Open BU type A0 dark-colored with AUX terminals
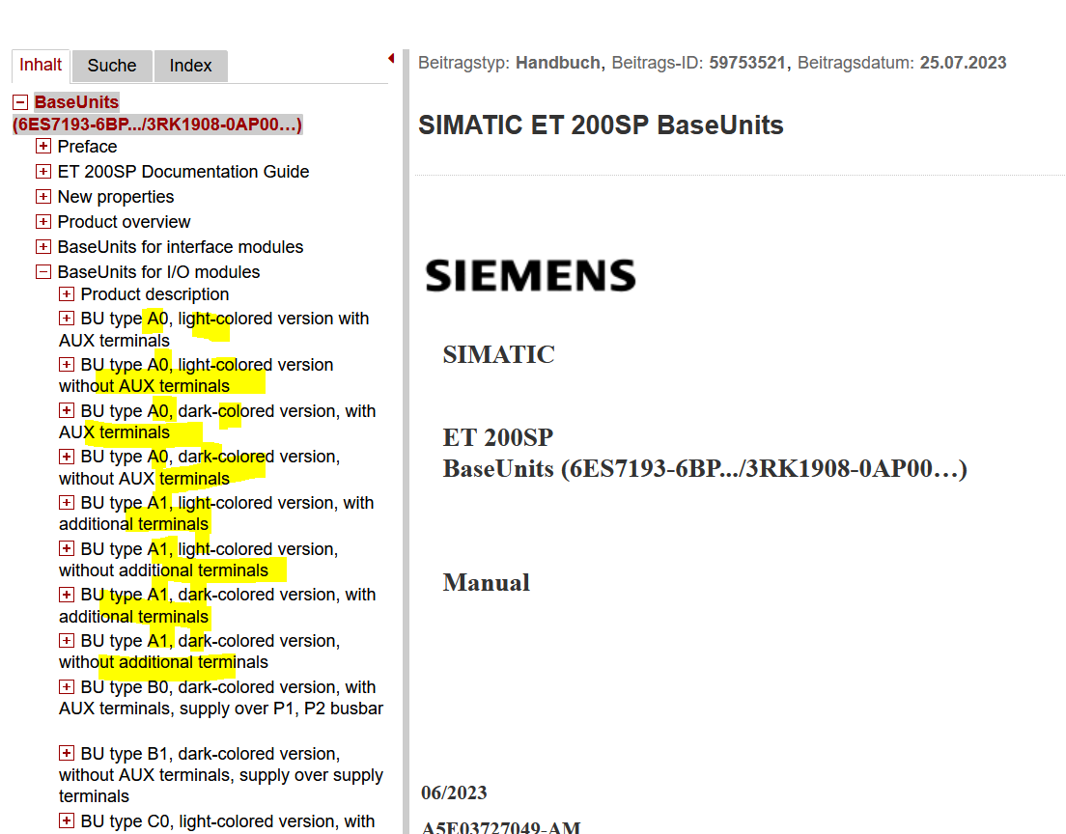This screenshot has height=834, width=1066. coord(217,422)
